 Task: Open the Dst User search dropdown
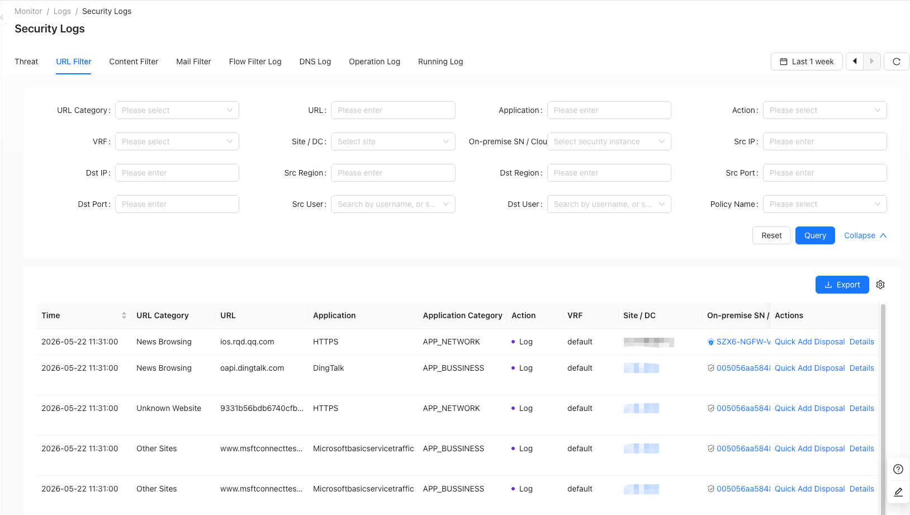[x=609, y=204]
